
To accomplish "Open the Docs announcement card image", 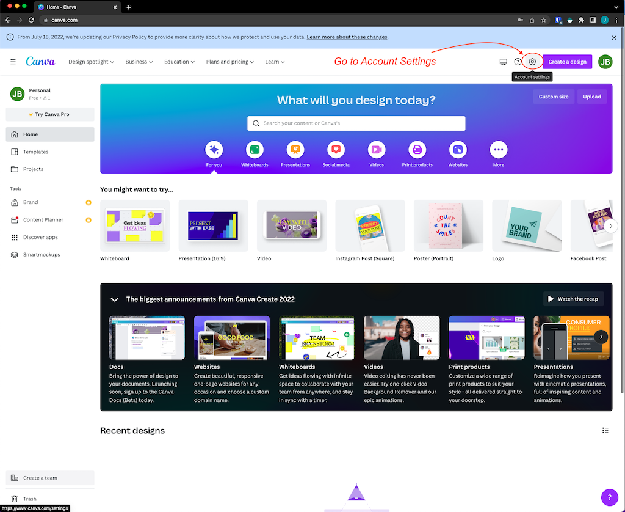I will pos(147,338).
